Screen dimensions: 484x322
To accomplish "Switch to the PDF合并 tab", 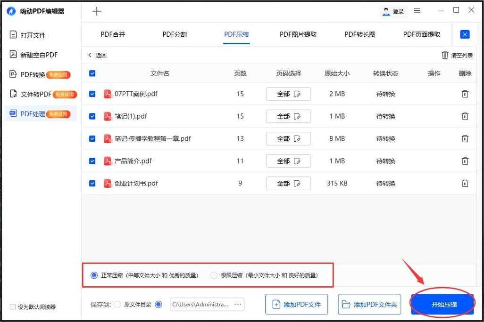I will (x=112, y=34).
